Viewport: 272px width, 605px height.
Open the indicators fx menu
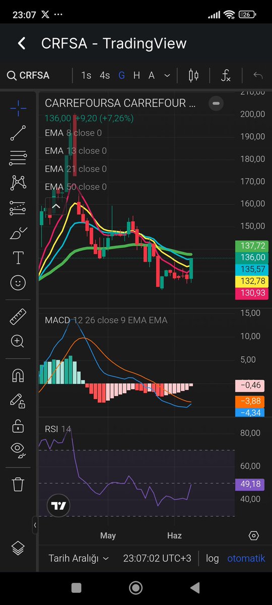[226, 75]
